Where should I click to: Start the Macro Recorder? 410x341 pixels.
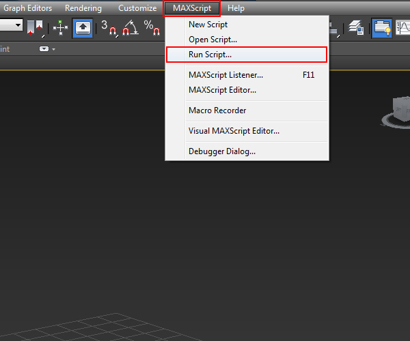pos(247,110)
